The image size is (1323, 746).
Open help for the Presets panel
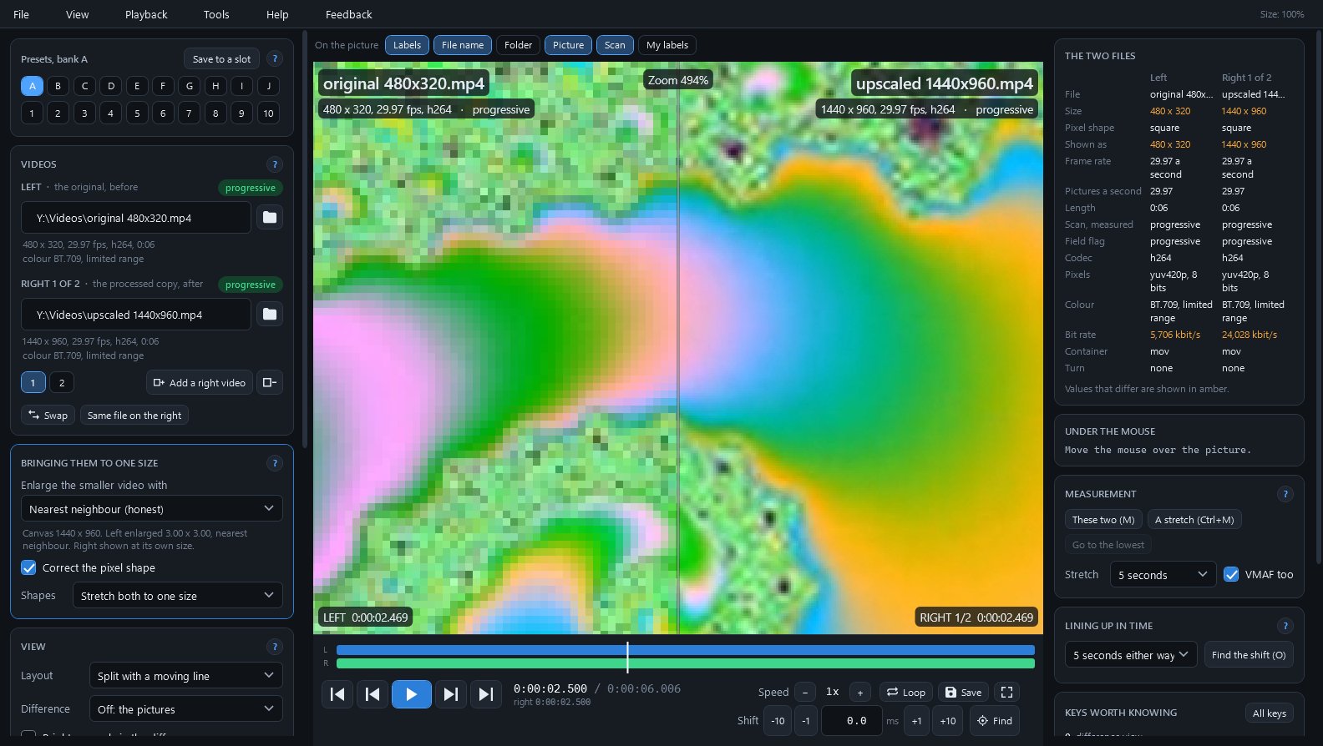[x=275, y=59]
